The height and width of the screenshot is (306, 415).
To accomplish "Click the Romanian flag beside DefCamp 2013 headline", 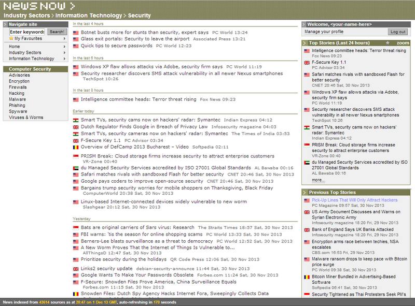I will (x=76, y=147).
